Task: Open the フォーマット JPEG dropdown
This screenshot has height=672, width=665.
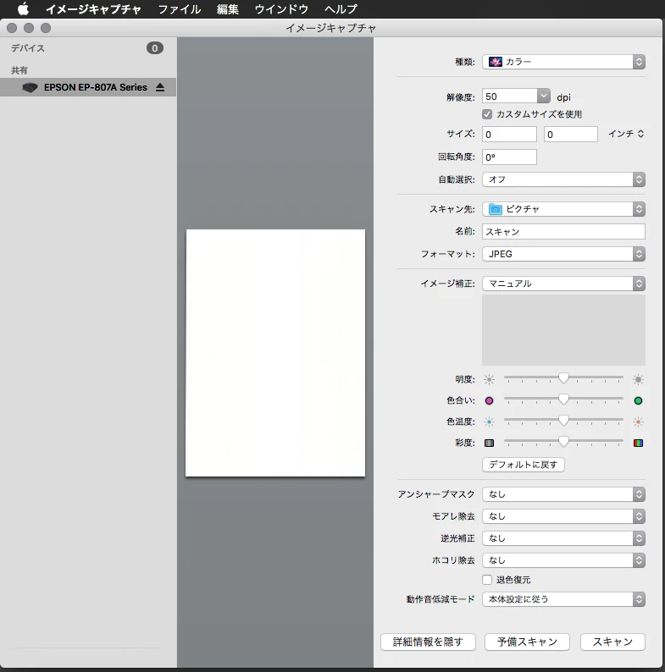Action: click(563, 254)
